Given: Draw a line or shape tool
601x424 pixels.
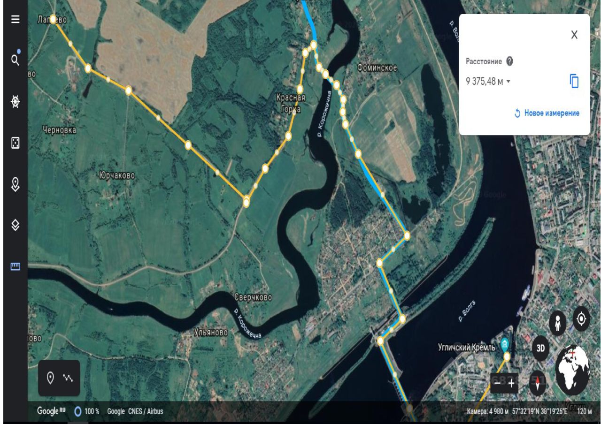Looking at the screenshot, I should point(68,378).
